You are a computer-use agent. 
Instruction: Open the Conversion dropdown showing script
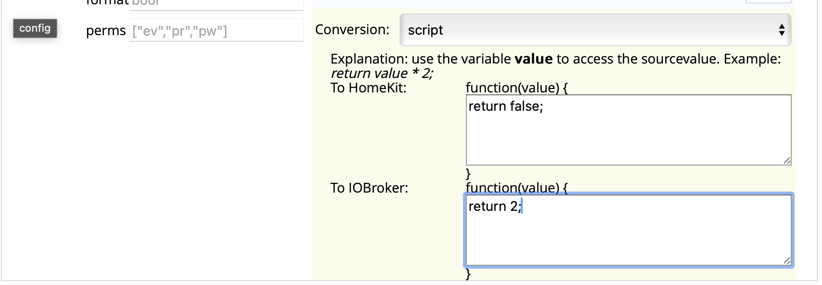[595, 30]
